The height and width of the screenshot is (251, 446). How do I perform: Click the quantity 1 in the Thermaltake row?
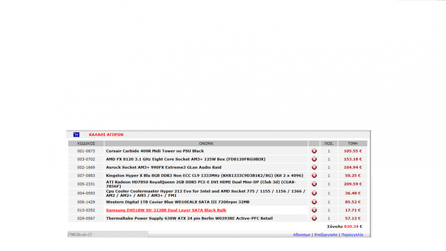(x=329, y=218)
